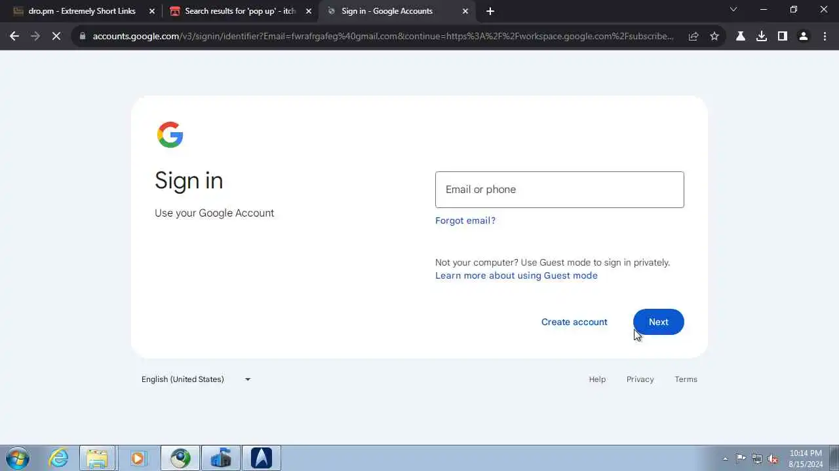Image resolution: width=839 pixels, height=471 pixels.
Task: Show hidden tray icons arrow
Action: pyautogui.click(x=725, y=459)
